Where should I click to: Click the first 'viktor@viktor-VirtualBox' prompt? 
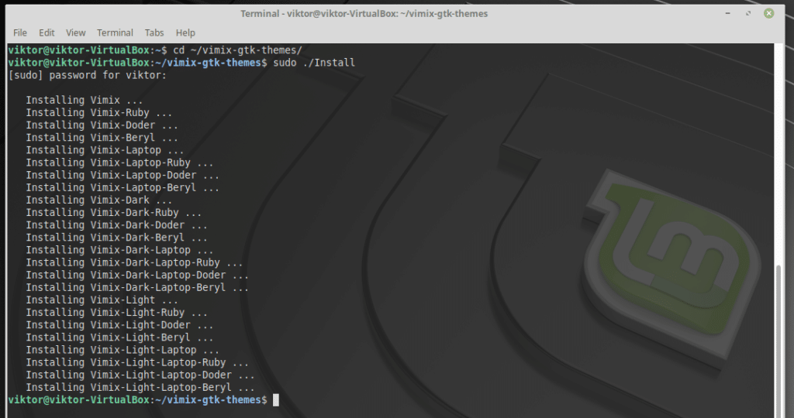click(78, 50)
